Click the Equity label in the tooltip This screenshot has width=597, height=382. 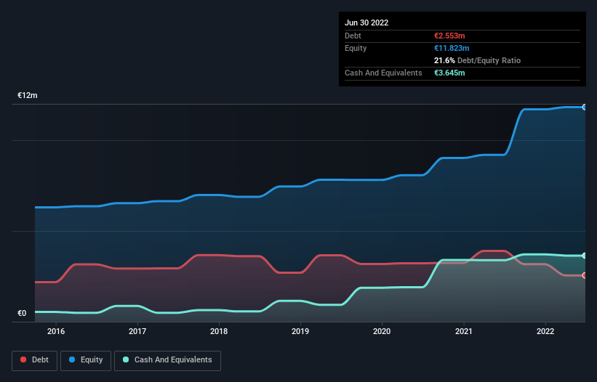(356, 48)
